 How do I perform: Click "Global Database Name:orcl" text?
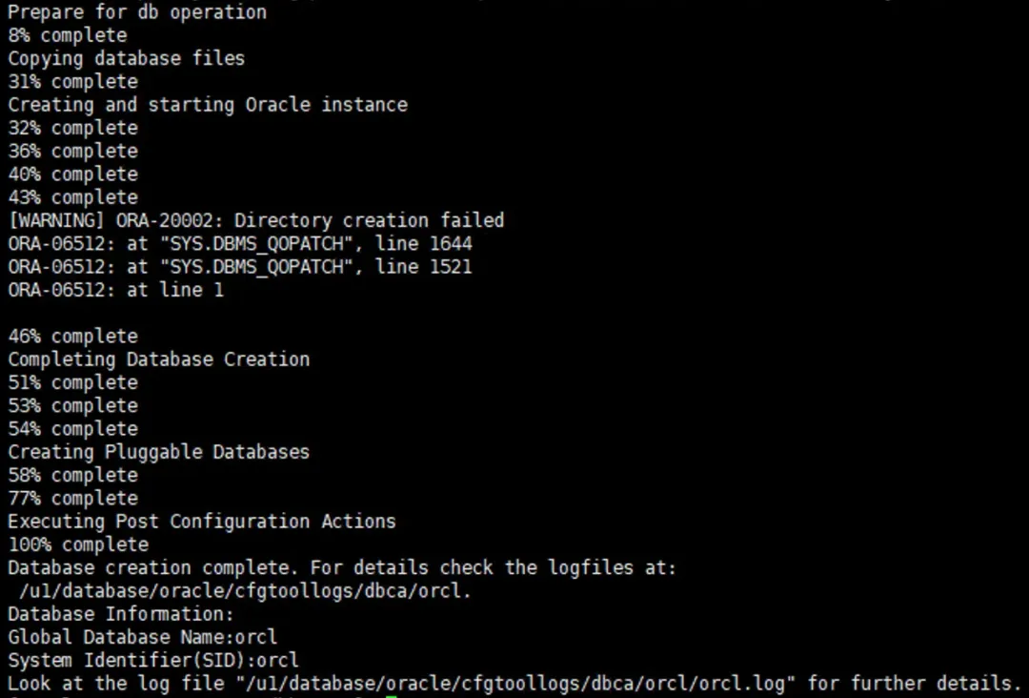click(x=142, y=637)
